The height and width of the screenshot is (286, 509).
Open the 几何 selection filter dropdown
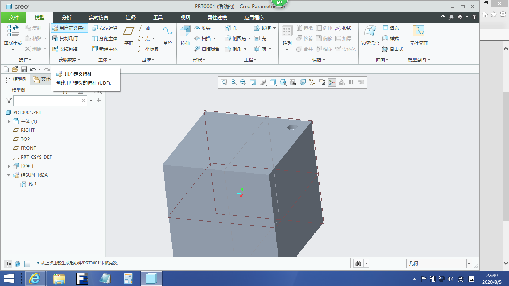click(x=469, y=263)
